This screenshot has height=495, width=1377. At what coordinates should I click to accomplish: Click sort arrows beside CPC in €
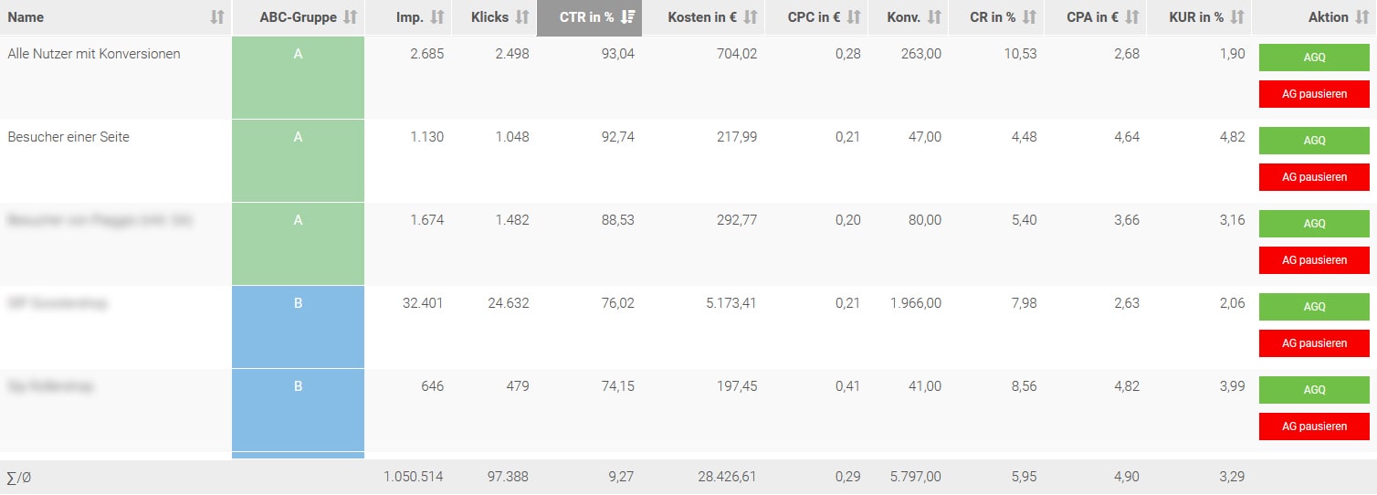coord(854,17)
